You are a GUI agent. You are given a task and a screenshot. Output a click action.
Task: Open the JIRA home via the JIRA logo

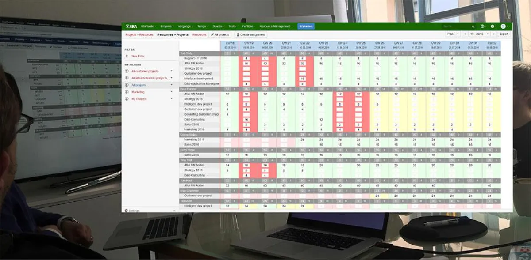point(131,26)
